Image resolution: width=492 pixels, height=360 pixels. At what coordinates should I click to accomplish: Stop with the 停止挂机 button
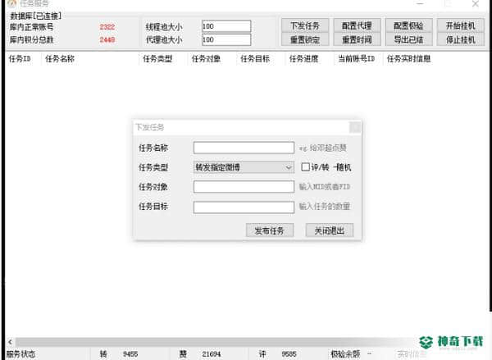461,39
